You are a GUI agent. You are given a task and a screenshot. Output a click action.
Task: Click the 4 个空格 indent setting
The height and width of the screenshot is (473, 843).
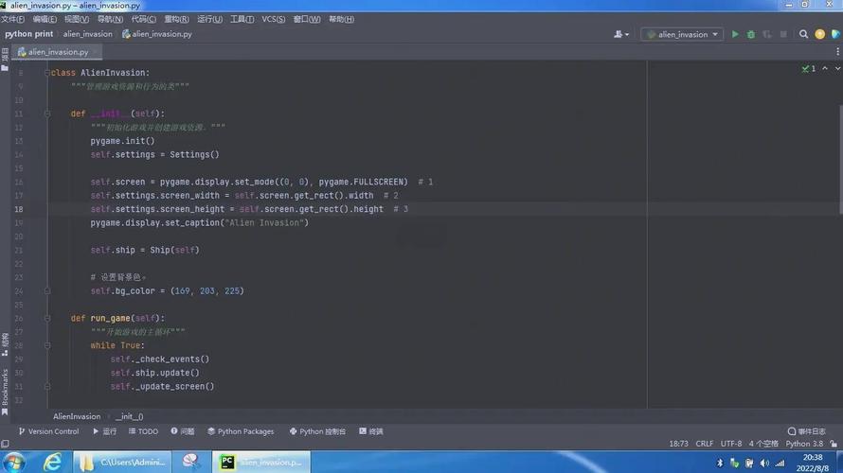pyautogui.click(x=764, y=444)
